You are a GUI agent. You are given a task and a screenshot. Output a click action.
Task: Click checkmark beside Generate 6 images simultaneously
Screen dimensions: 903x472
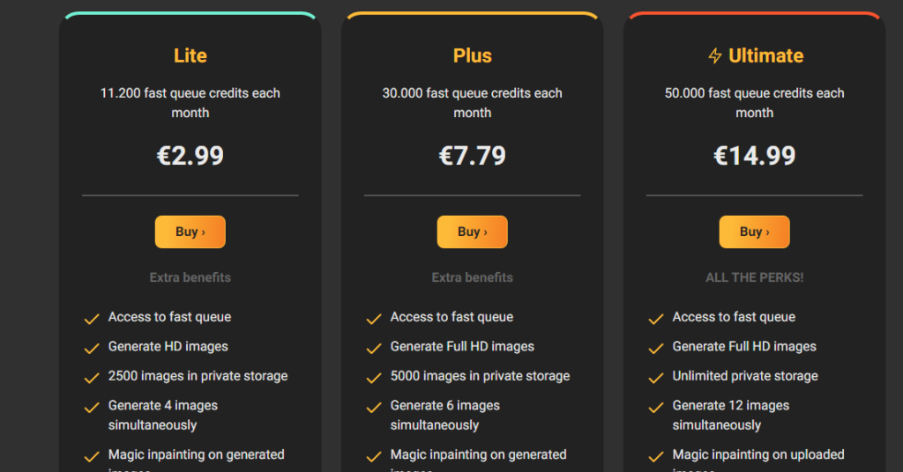(374, 408)
